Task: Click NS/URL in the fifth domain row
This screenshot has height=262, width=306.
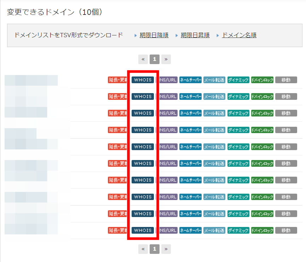Action: (168, 147)
